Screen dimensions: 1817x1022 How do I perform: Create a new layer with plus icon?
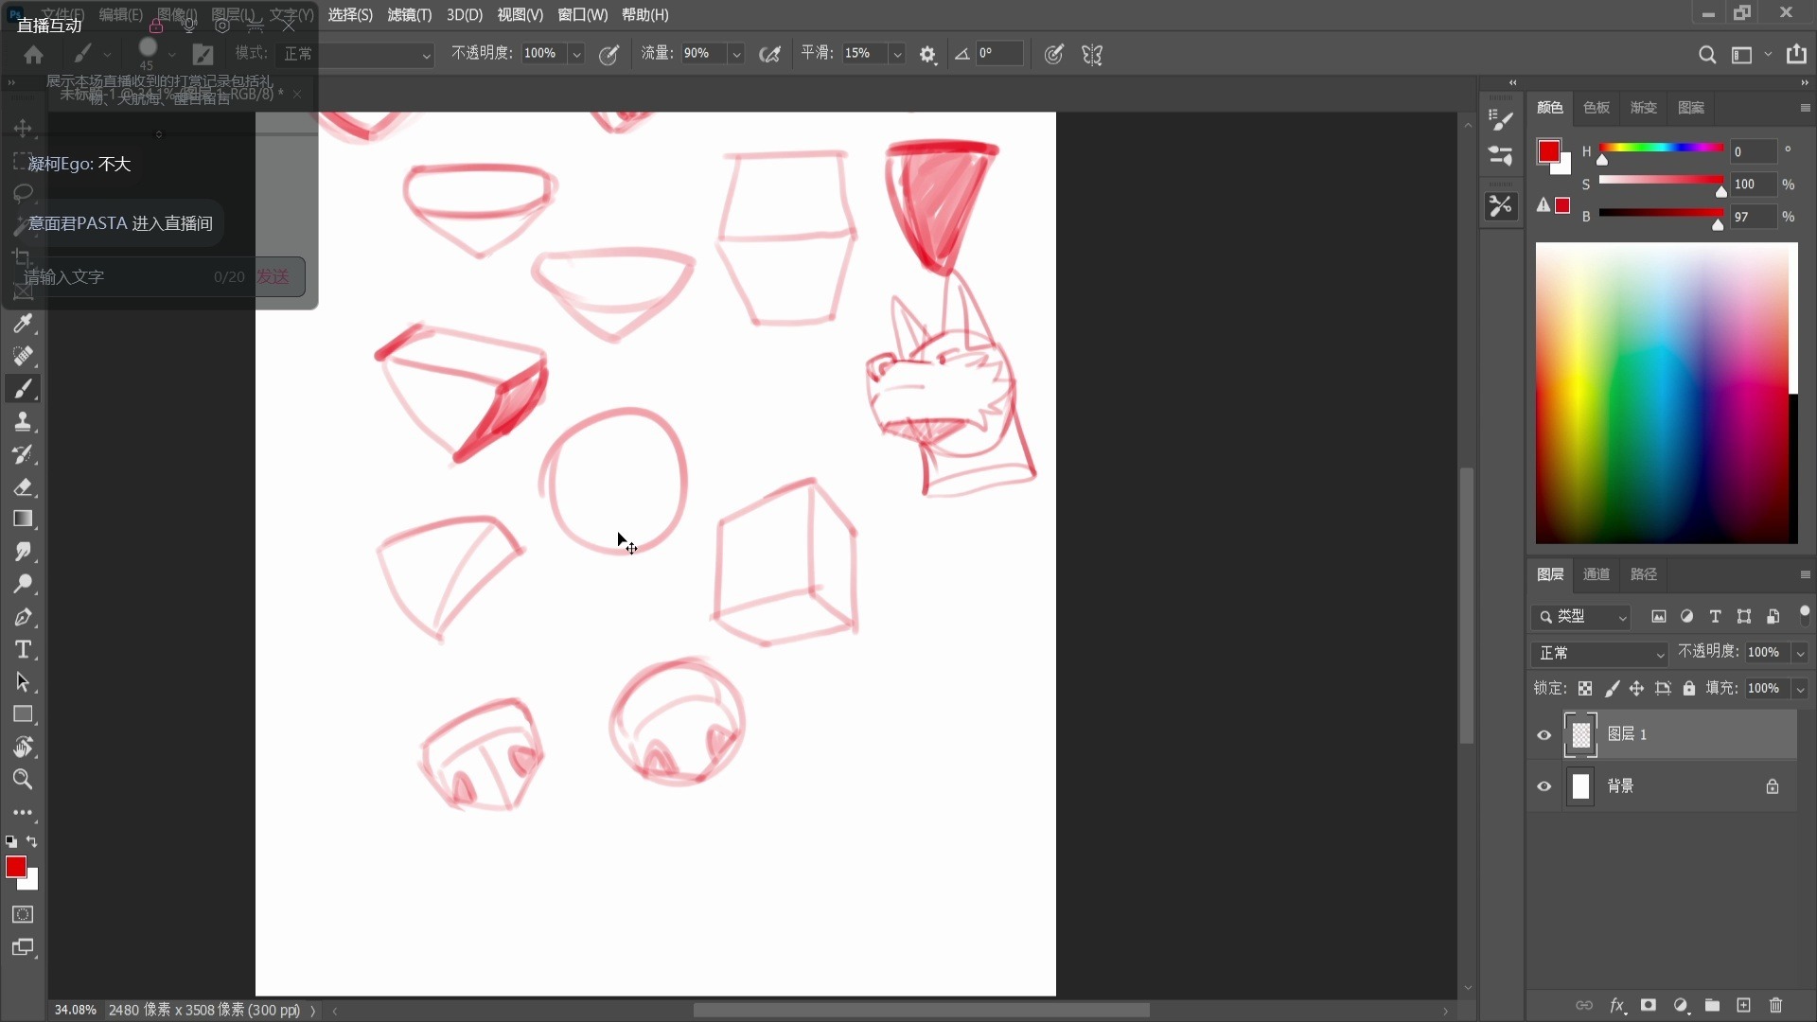tap(1743, 1005)
